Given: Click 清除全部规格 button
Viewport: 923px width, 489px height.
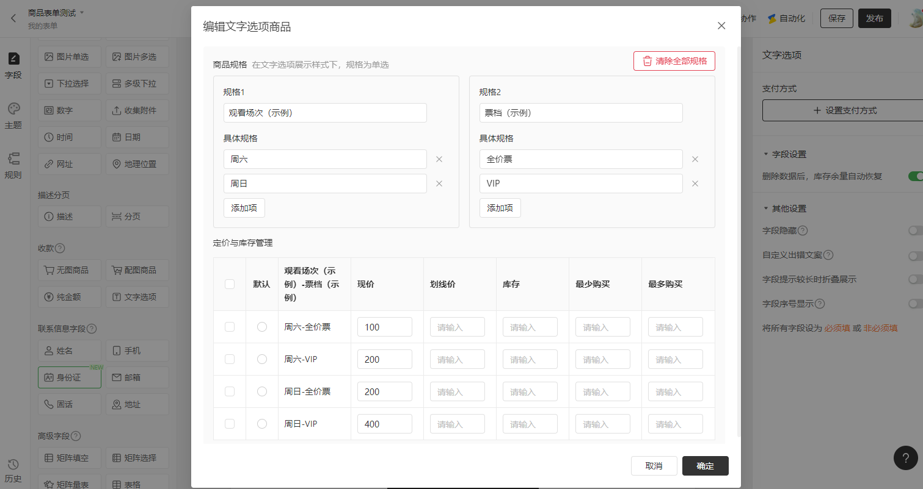Looking at the screenshot, I should (674, 61).
